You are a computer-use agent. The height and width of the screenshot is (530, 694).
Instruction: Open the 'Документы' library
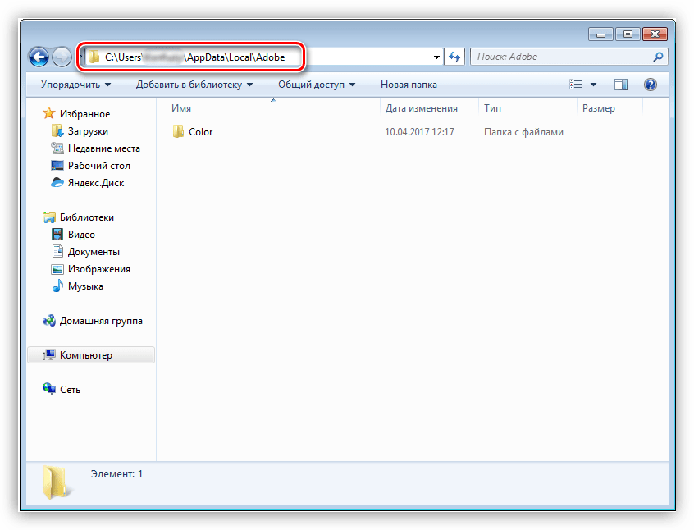pos(94,252)
